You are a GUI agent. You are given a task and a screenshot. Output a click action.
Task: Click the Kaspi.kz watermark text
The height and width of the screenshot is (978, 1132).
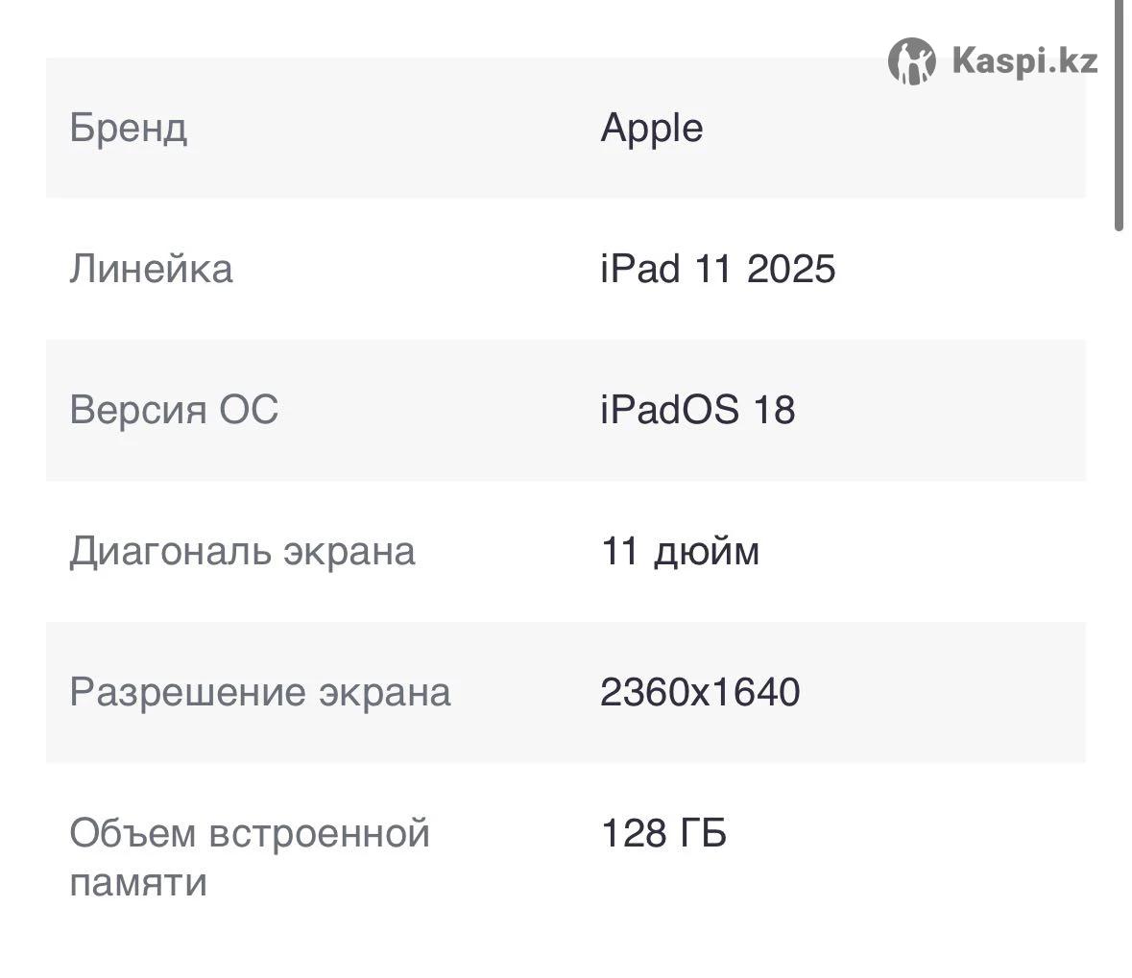(x=1024, y=60)
